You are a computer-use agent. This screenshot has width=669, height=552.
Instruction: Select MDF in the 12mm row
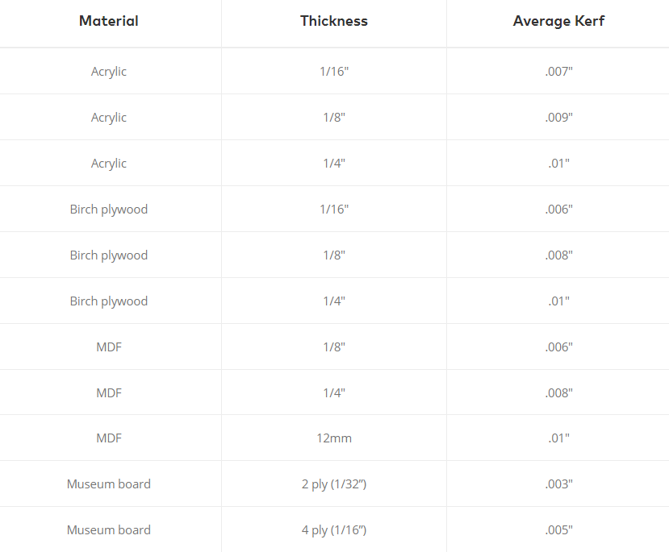coord(109,438)
